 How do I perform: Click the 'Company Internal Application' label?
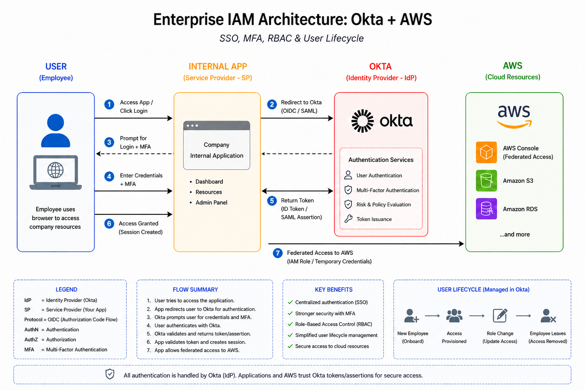(x=216, y=150)
